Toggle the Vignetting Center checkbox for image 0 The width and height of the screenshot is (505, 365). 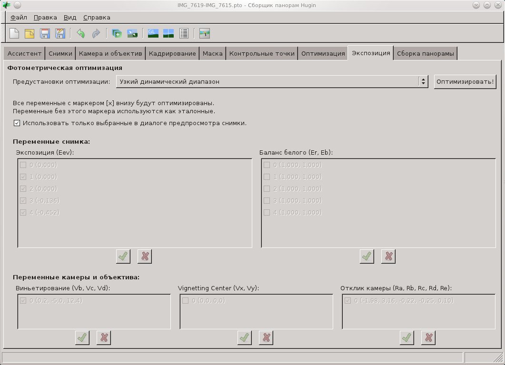[x=185, y=301]
